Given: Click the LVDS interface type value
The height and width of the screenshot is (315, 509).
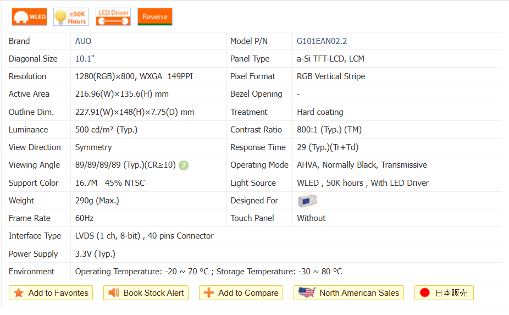Looking at the screenshot, I should click(144, 236).
